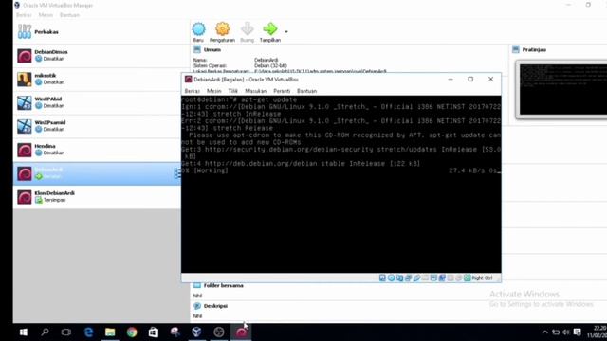The image size is (607, 341).
Task: Launch Microsoft Edge from taskbar
Action: click(x=88, y=332)
